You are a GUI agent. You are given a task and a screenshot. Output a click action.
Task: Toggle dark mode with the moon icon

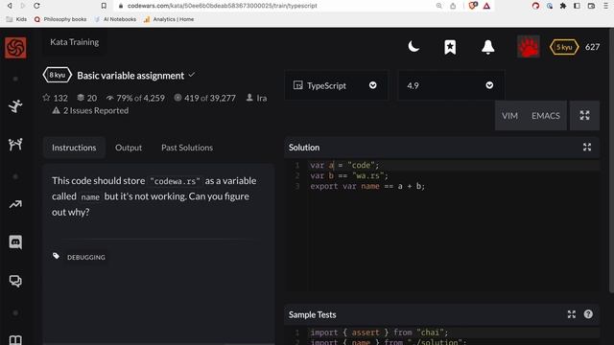[x=413, y=47]
